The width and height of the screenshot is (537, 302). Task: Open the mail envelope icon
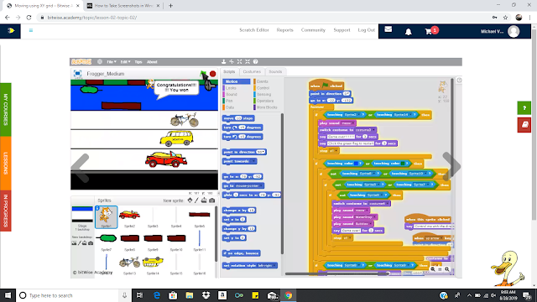pos(388,29)
